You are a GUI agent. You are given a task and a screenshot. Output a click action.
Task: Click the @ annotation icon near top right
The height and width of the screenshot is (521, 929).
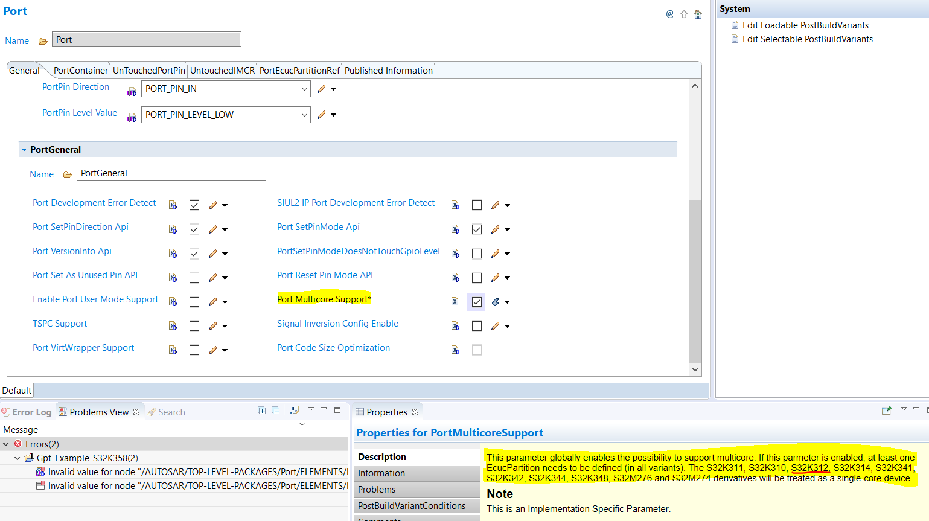coord(669,13)
